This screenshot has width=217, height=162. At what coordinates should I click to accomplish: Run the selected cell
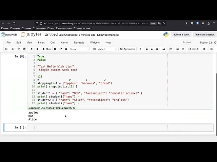point(47,49)
